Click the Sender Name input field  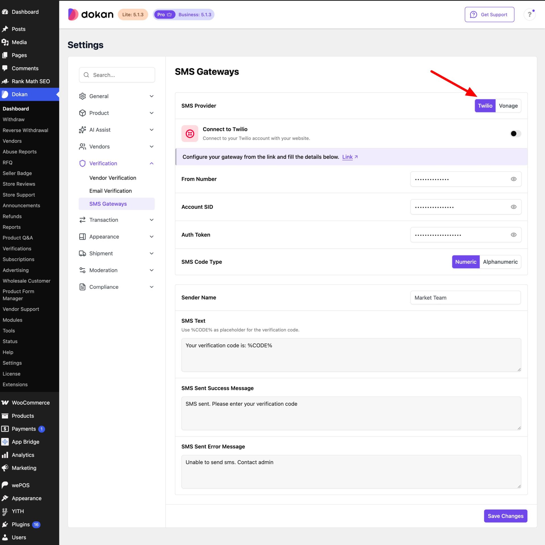(466, 297)
